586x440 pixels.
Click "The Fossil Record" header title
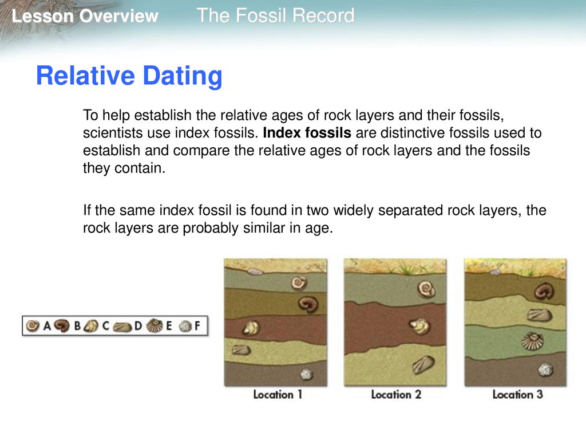coord(275,15)
